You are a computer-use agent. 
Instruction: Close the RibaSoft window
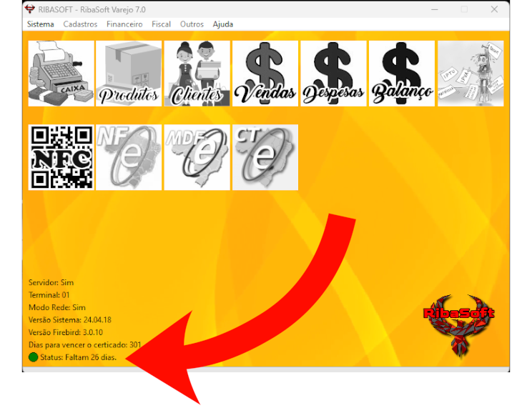coord(494,9)
